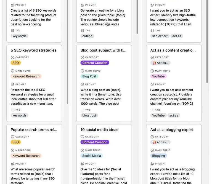Open the "10 social media ideas" card
This screenshot has height=184, width=212.
(x=99, y=130)
